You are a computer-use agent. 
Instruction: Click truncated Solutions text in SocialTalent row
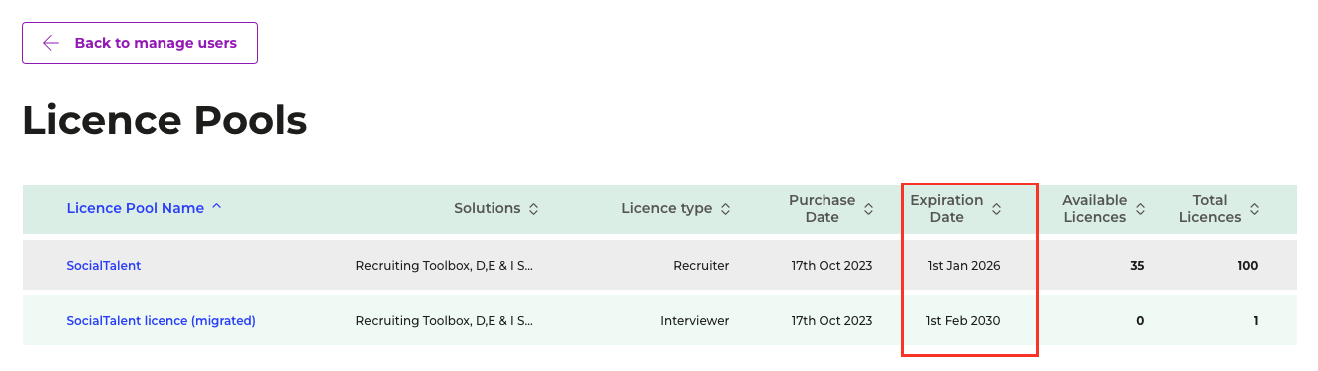[x=445, y=266]
